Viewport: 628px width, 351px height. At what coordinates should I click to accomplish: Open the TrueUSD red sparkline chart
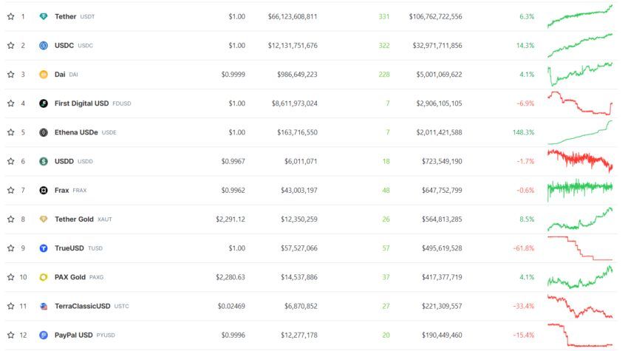click(x=580, y=248)
